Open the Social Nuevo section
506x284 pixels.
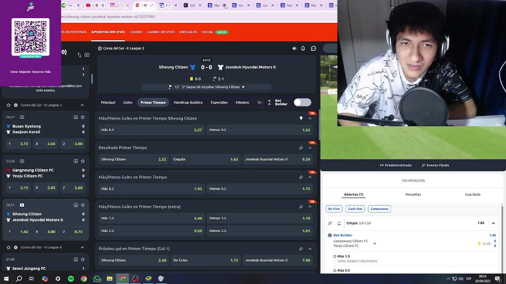215,32
